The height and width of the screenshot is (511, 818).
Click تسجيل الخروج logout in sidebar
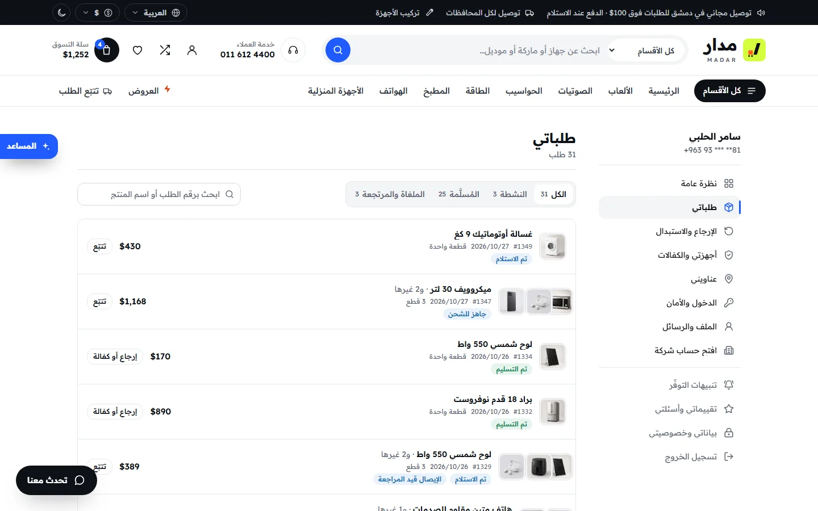(x=670, y=456)
